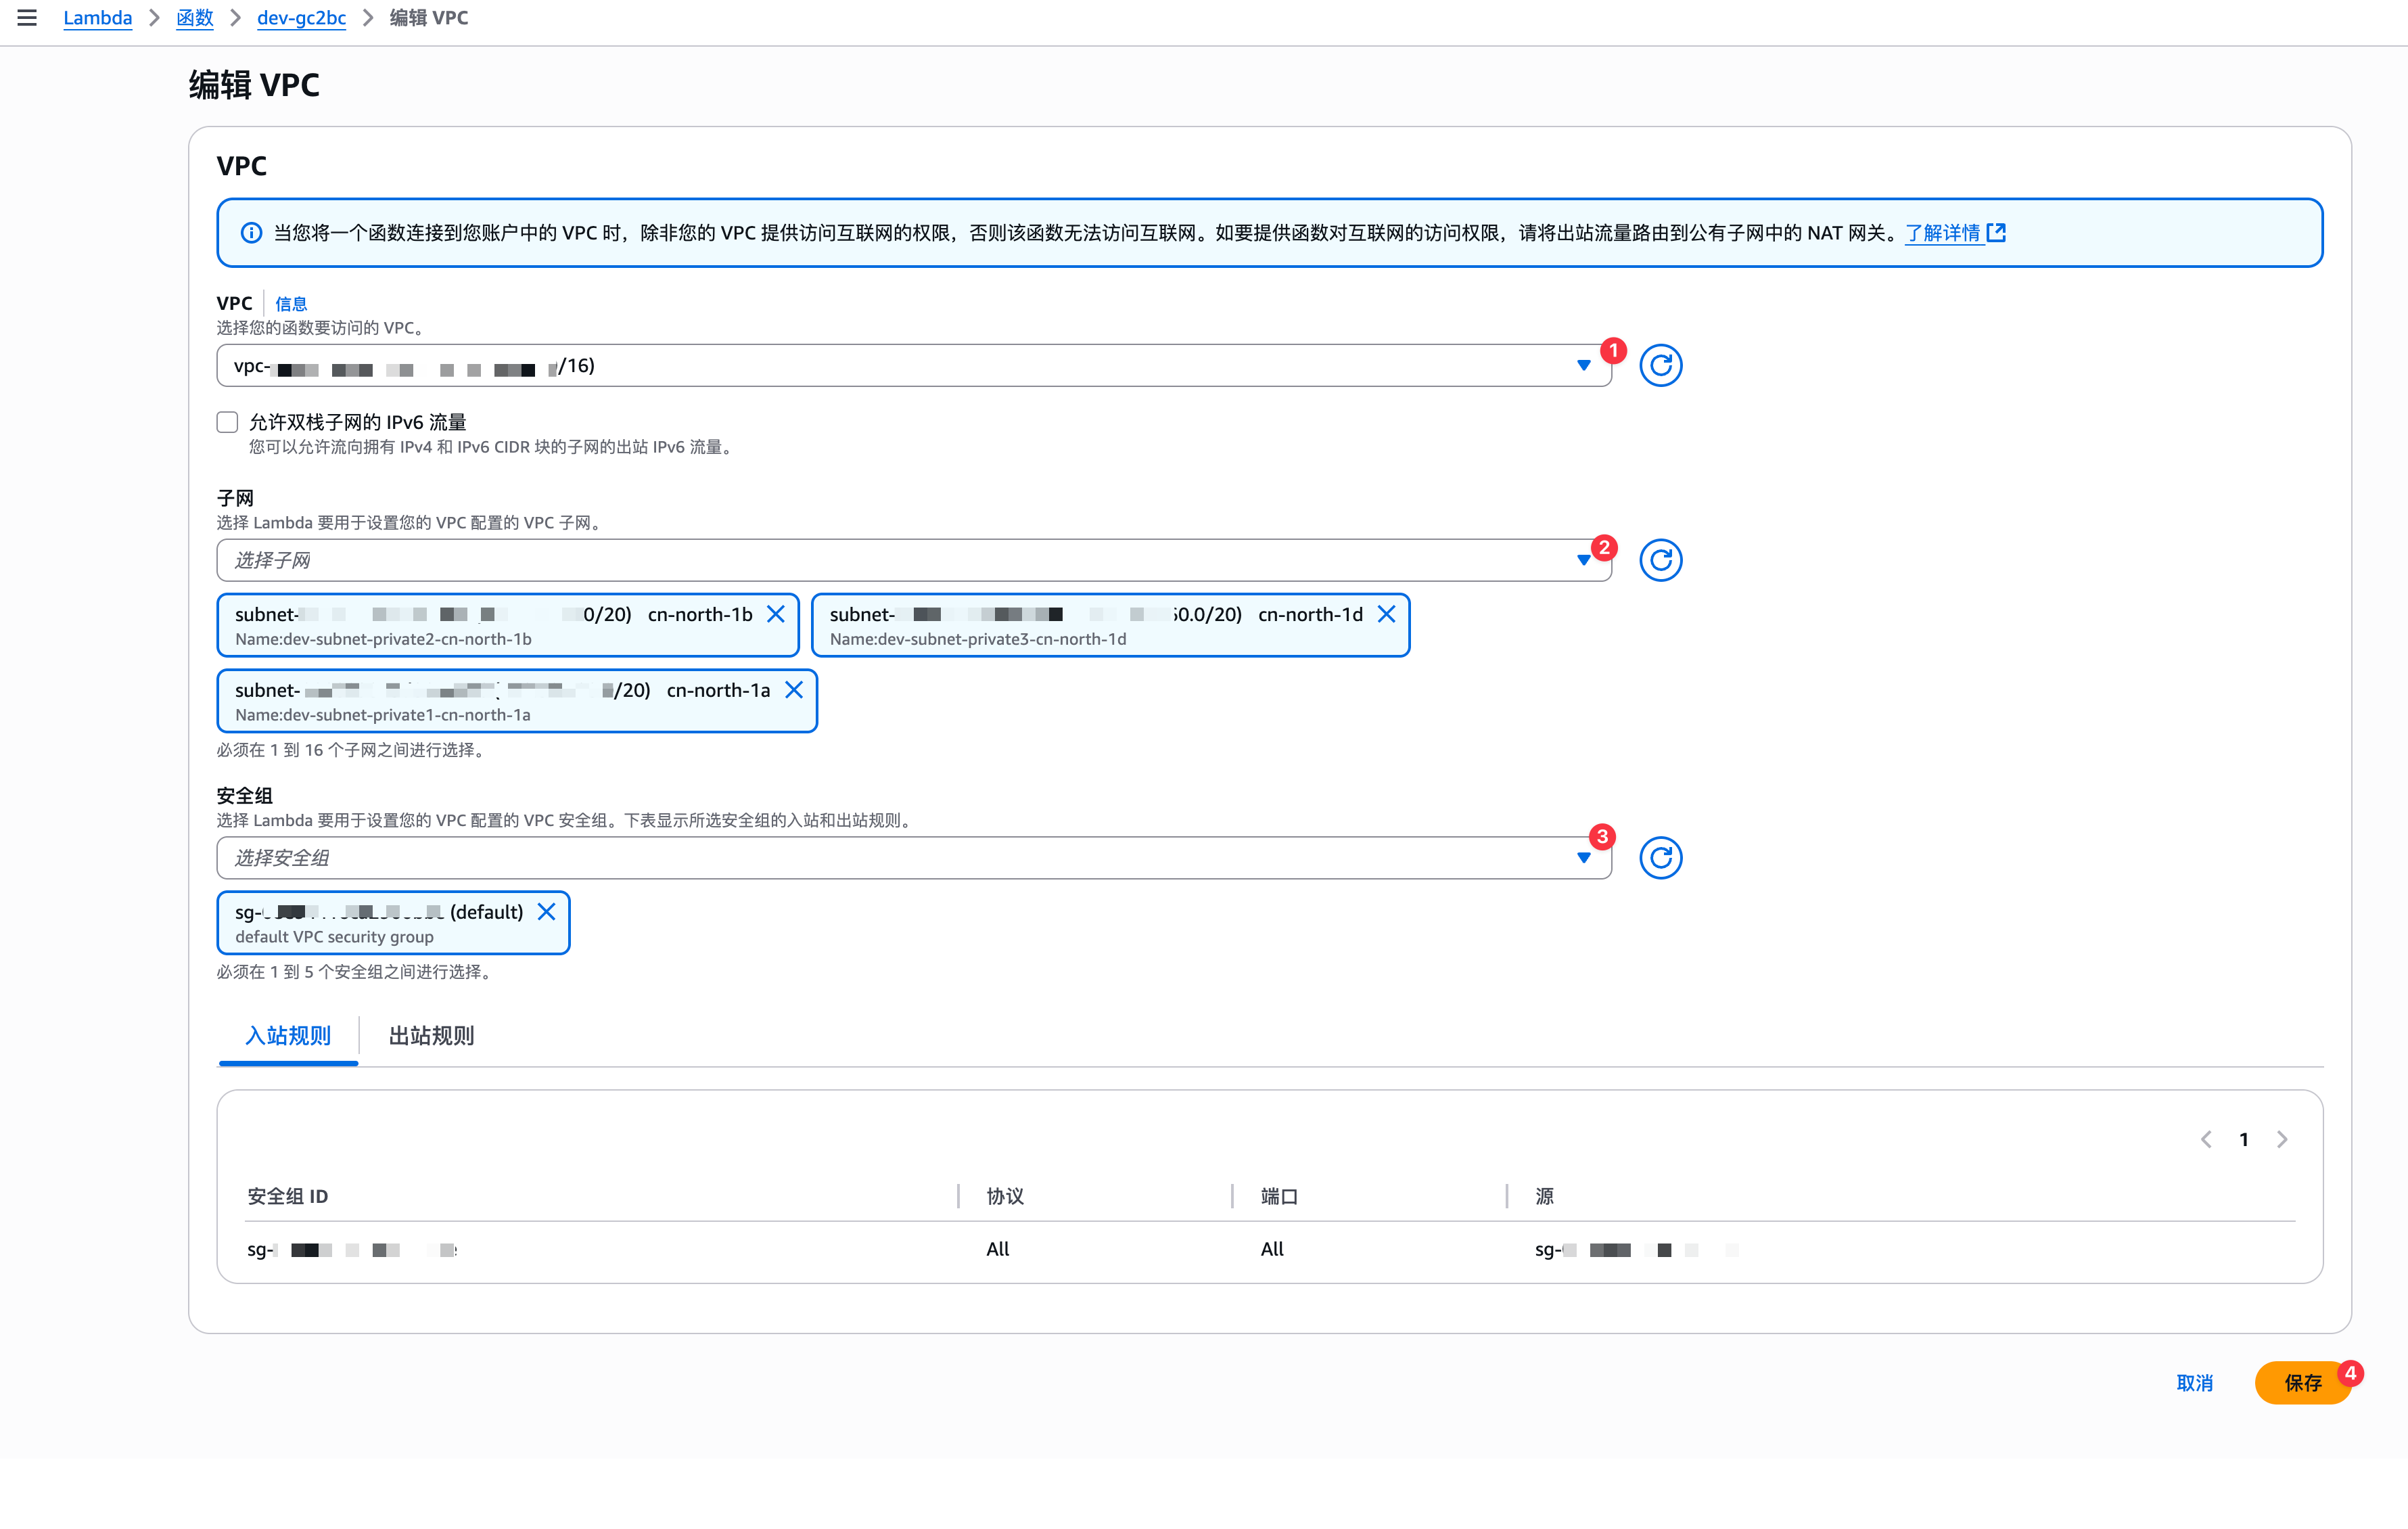Refresh the security group list
The width and height of the screenshot is (2408, 1529).
[1660, 858]
